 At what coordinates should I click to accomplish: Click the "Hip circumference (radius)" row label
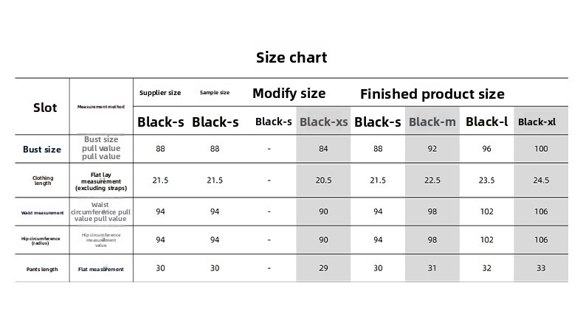click(42, 240)
